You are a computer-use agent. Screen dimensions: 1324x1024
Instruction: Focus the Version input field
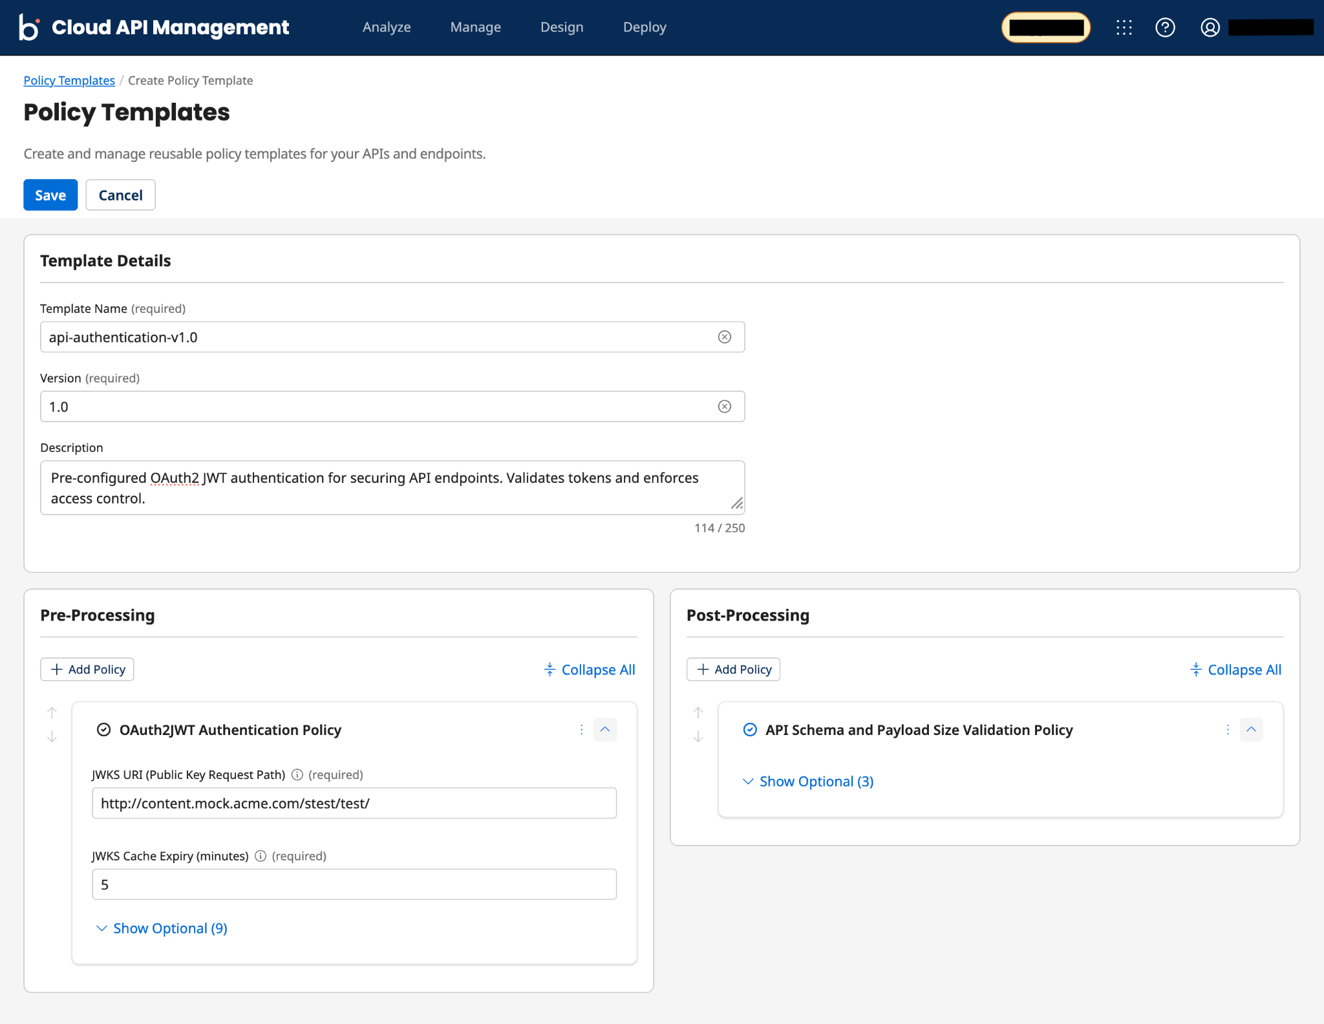[392, 407]
